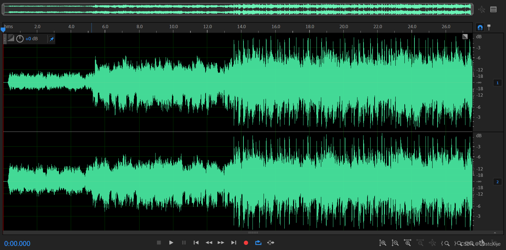Toggle channel 1 enable button

497,83
